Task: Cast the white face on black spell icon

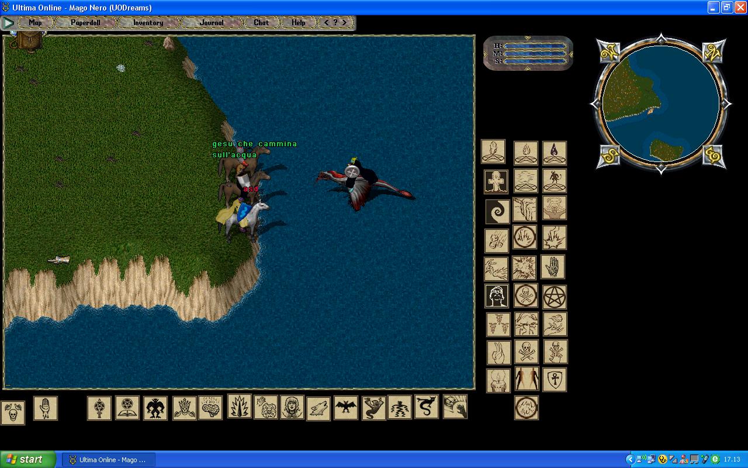Action: (497, 296)
